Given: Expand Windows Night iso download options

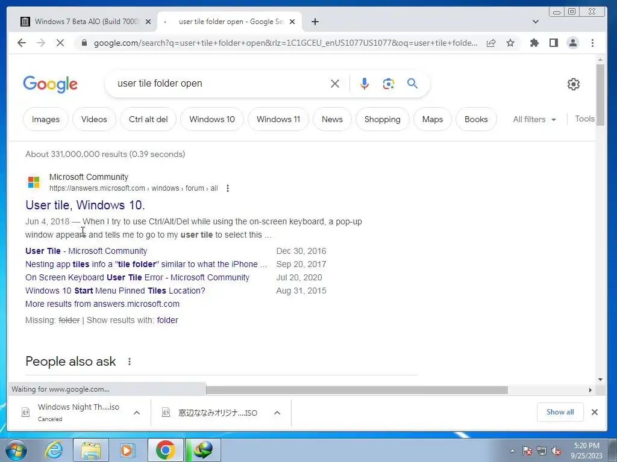Looking at the screenshot, I should pos(137,413).
